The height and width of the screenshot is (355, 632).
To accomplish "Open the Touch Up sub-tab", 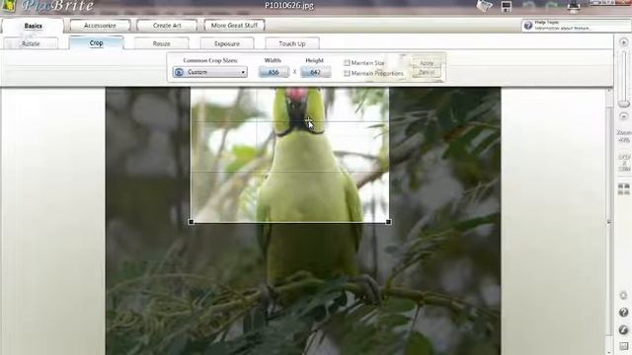I will point(292,43).
